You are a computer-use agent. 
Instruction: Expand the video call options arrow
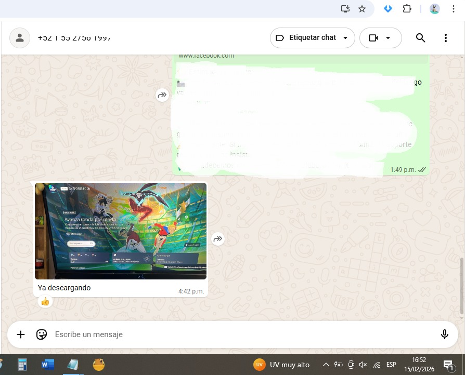click(x=388, y=38)
